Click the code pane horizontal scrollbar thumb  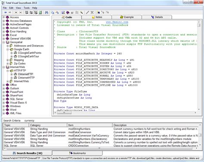pos(64,113)
